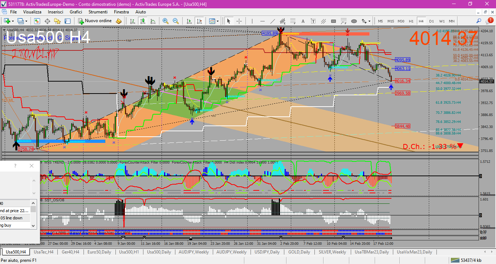Select the text 'A' tool

tap(303, 21)
